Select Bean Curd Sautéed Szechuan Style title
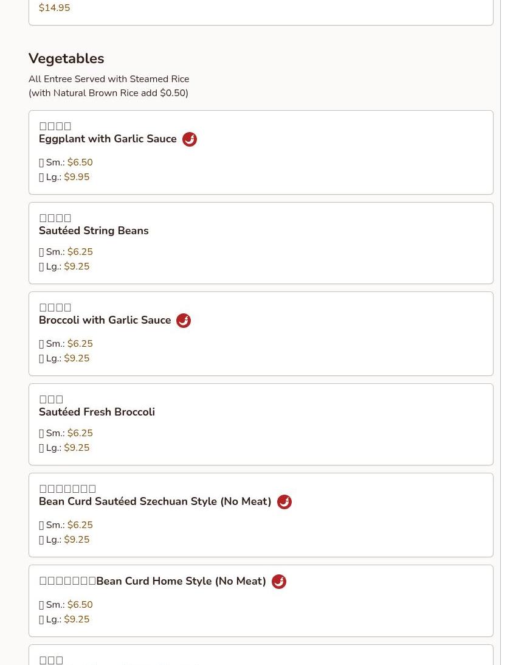The width and height of the screenshot is (513, 665). coord(155,502)
